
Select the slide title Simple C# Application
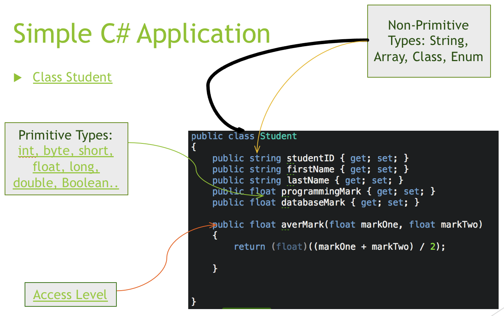tap(142, 33)
